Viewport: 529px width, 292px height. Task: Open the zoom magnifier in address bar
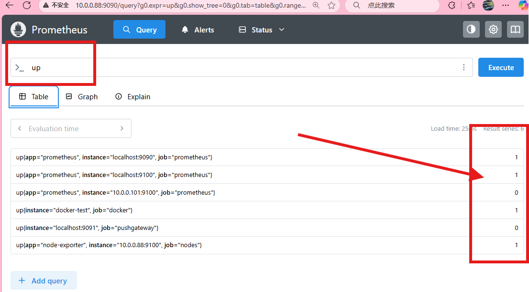point(316,5)
